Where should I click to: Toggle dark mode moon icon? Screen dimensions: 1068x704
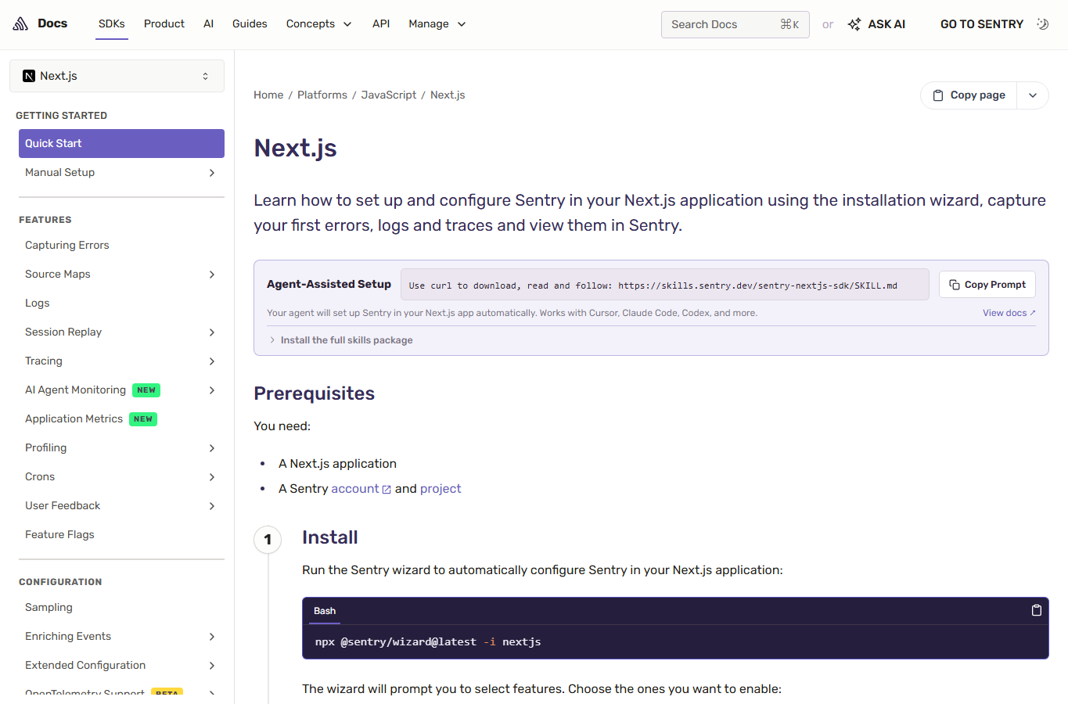[x=1042, y=23]
